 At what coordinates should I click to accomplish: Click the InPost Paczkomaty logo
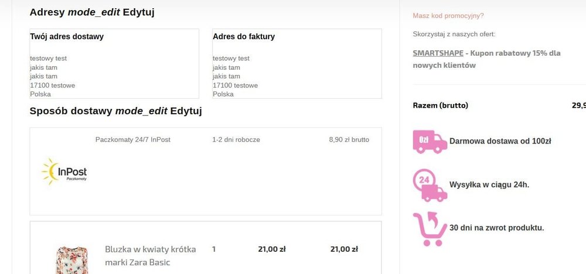(x=64, y=172)
